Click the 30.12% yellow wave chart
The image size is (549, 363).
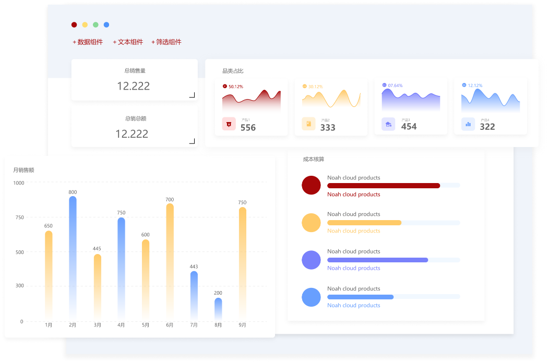[331, 99]
